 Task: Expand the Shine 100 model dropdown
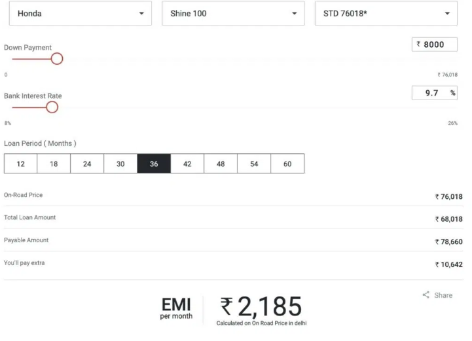click(x=233, y=13)
